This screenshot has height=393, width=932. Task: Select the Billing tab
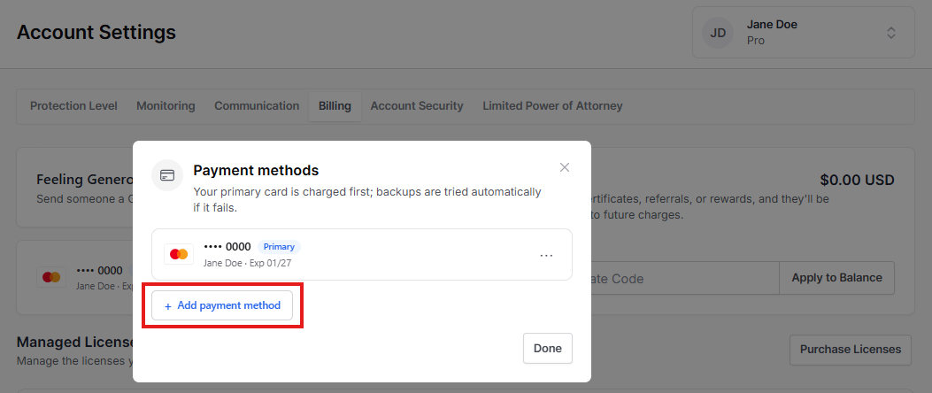(335, 106)
